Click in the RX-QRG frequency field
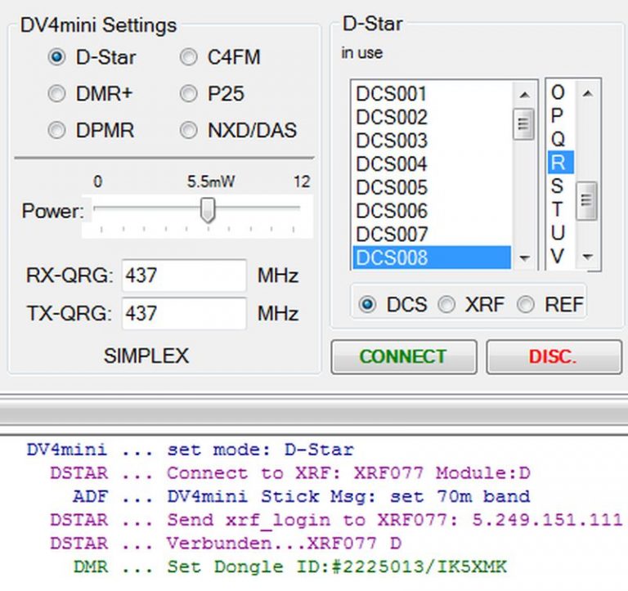This screenshot has height=591, width=628. tap(184, 275)
